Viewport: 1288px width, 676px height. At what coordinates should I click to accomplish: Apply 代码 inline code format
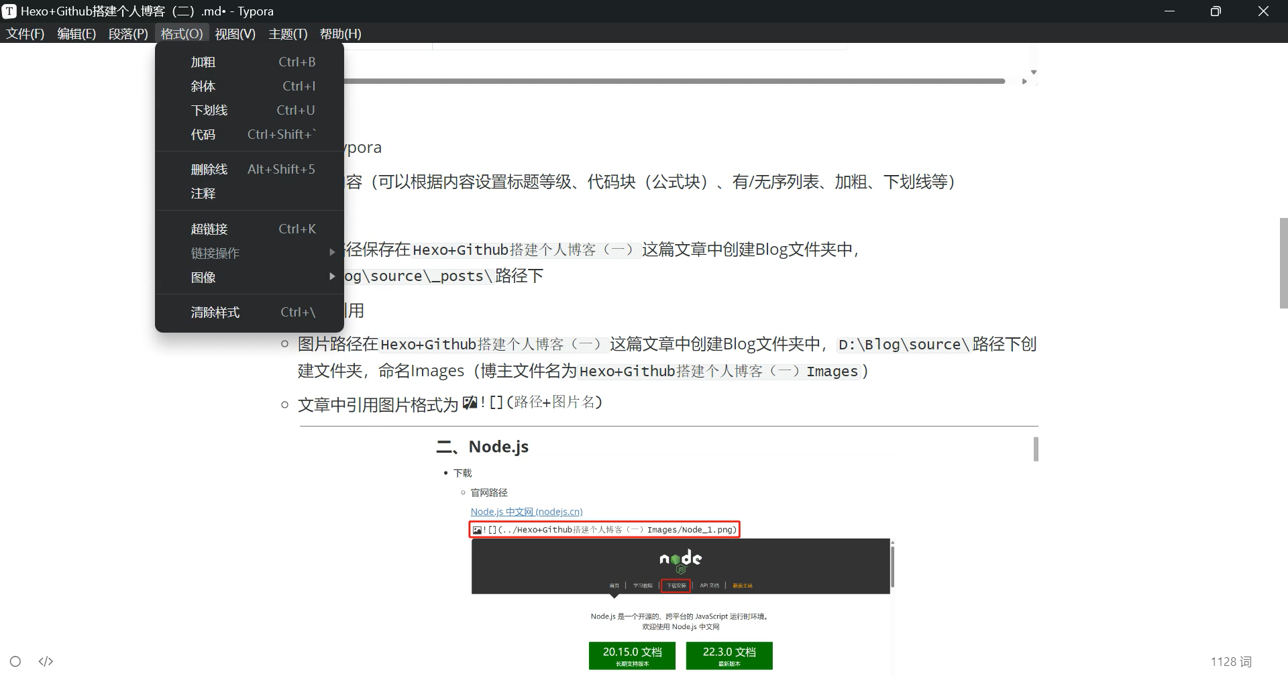(250, 134)
